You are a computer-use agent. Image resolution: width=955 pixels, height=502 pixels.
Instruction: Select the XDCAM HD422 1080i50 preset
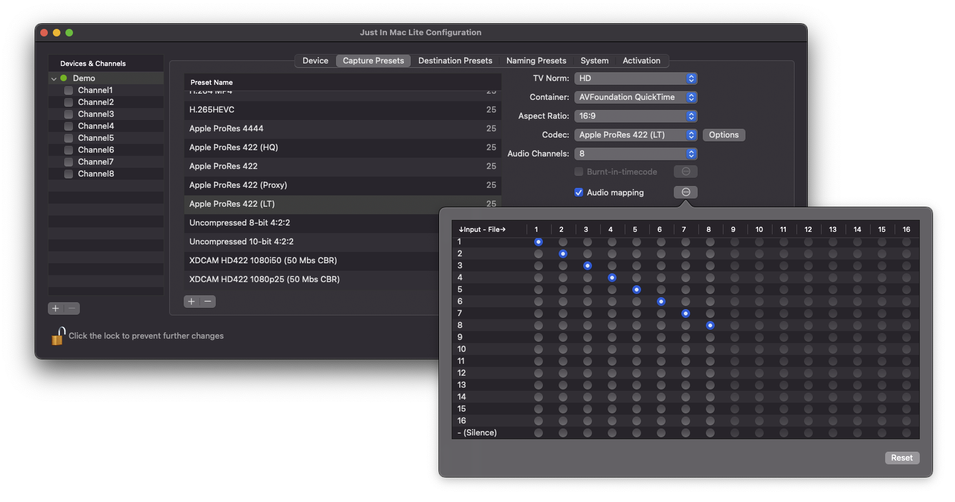312,261
